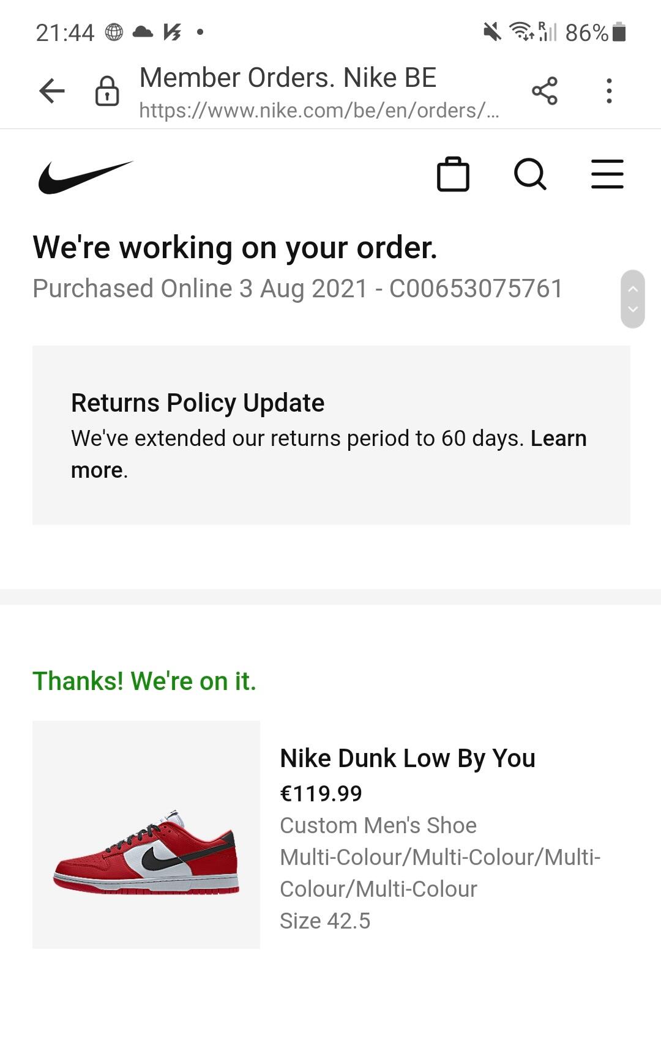Tap the Returns Policy Update banner heading

198,403
